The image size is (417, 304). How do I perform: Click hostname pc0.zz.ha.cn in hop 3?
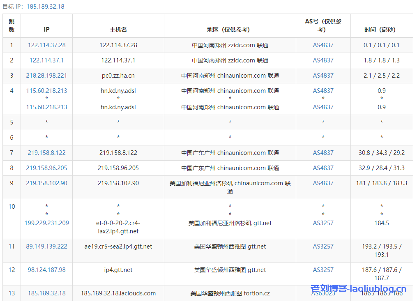(118, 76)
